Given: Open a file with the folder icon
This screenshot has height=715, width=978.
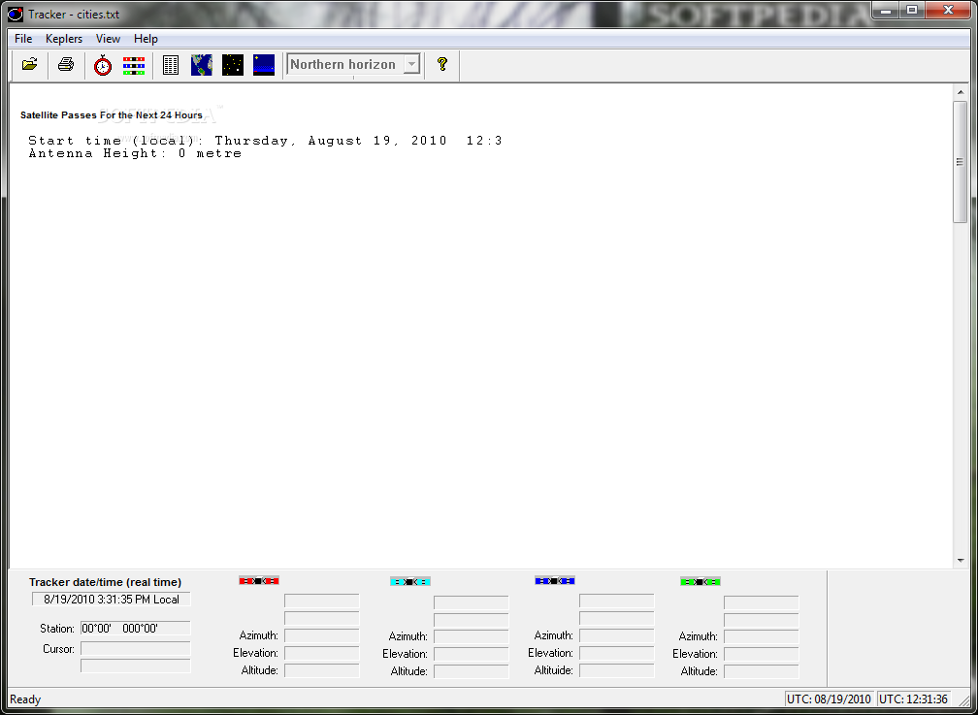Looking at the screenshot, I should (x=29, y=64).
